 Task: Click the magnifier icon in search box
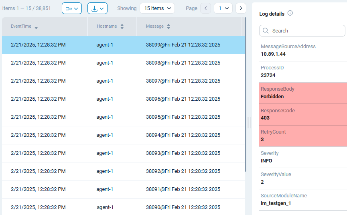266,31
